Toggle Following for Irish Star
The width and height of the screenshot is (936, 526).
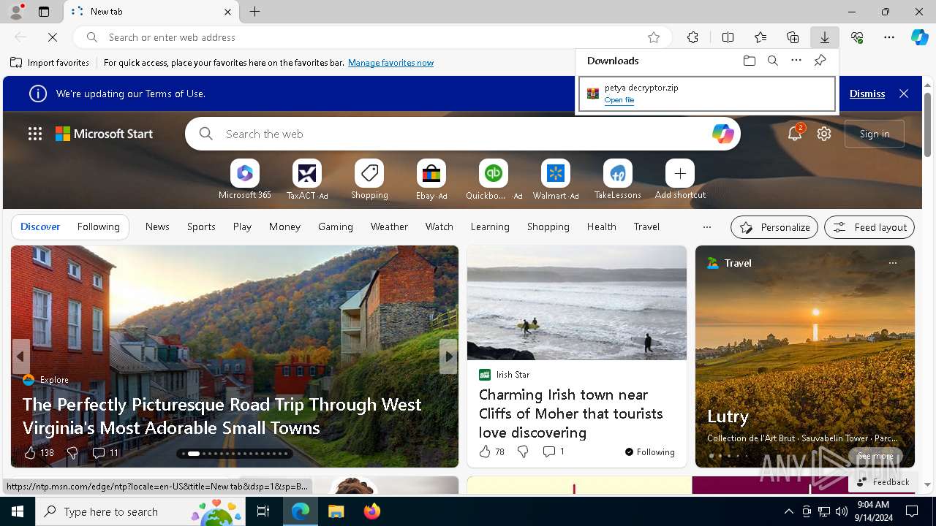650,452
